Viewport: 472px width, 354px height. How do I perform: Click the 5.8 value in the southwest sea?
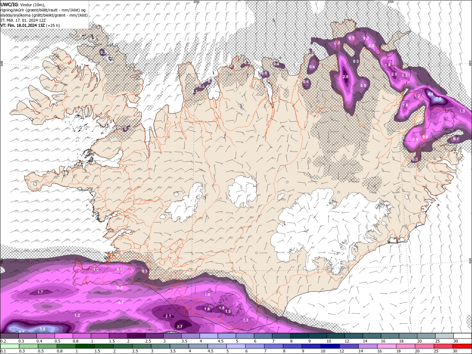coord(42,329)
